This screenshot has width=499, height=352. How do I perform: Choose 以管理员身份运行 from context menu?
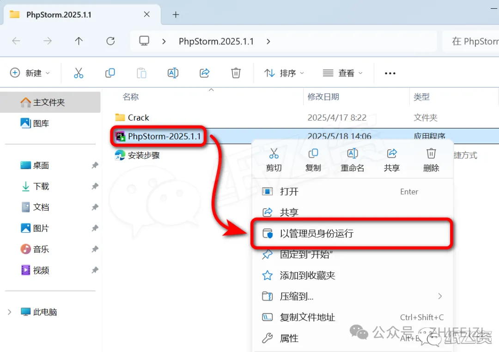pyautogui.click(x=353, y=234)
